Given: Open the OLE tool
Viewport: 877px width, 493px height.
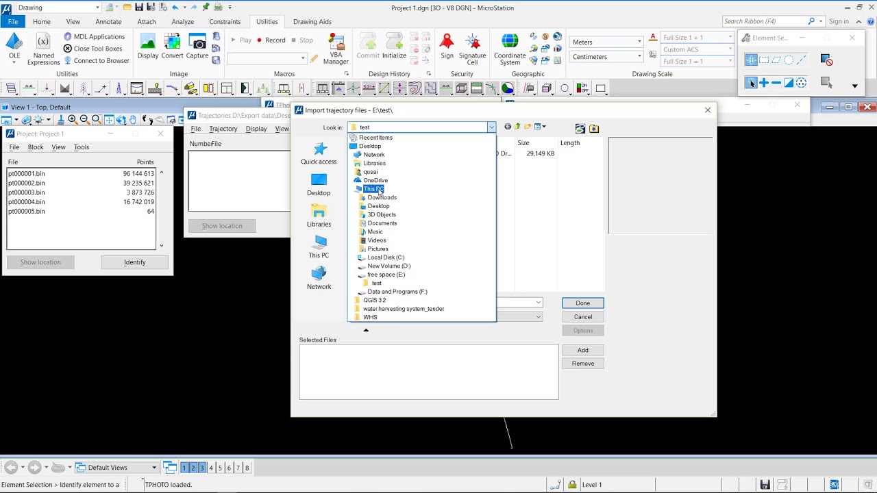Looking at the screenshot, I should 14,48.
